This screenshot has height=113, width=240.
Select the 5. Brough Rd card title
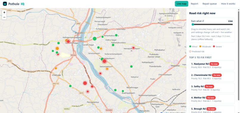(198, 109)
